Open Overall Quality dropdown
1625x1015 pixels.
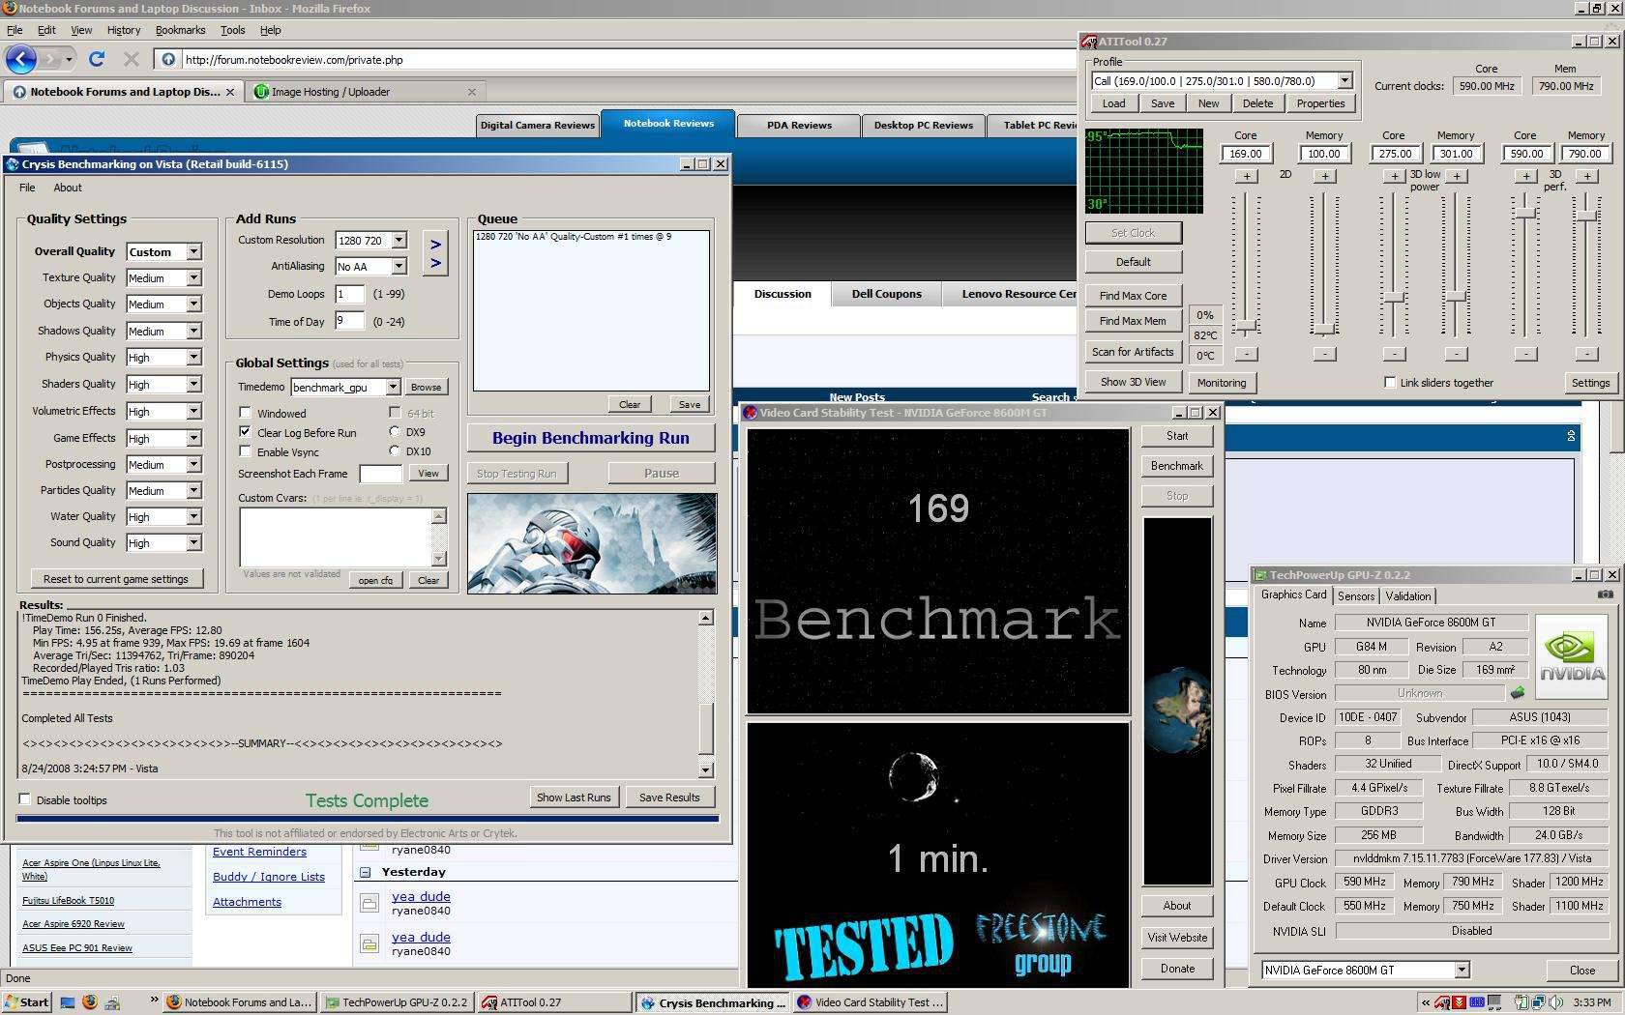click(193, 251)
